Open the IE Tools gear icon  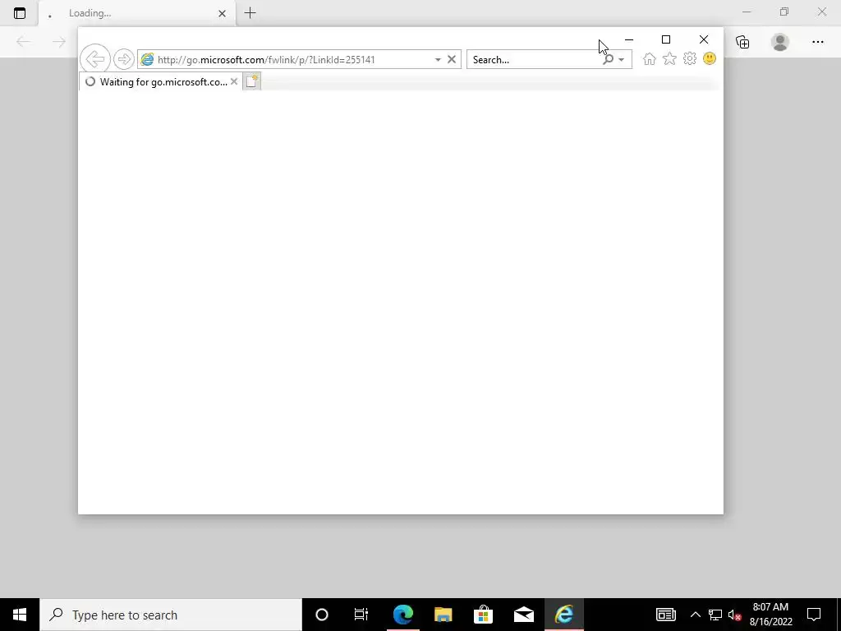pos(690,58)
